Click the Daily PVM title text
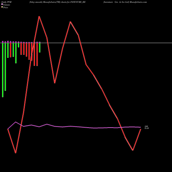The width and height of the screenshot is (172, 172). [7, 2]
